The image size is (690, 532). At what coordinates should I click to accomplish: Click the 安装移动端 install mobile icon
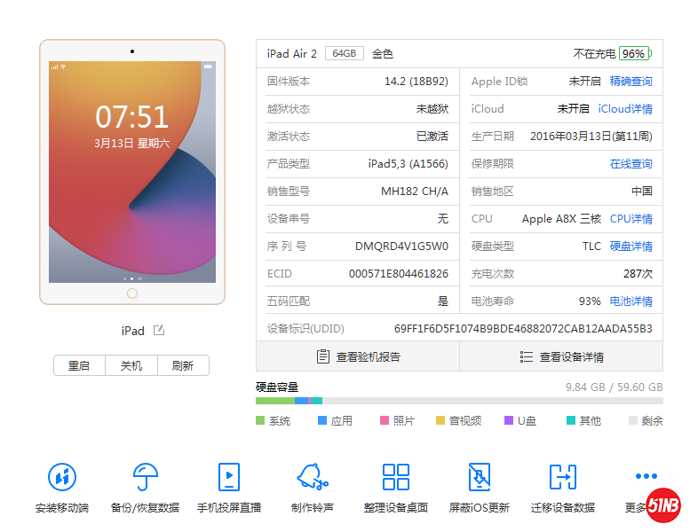tap(61, 477)
